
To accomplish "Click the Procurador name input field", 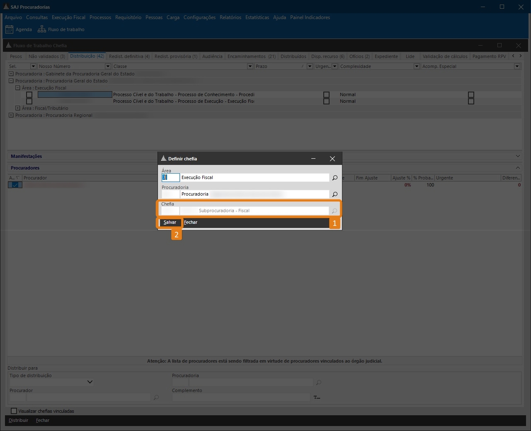I will click(88, 397).
